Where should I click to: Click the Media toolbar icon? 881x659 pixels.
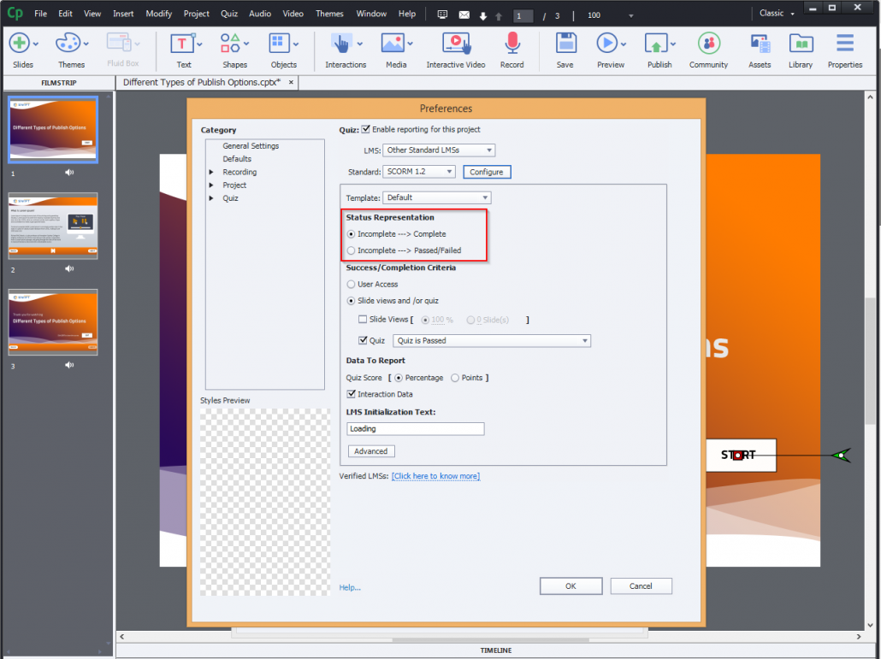coord(393,43)
